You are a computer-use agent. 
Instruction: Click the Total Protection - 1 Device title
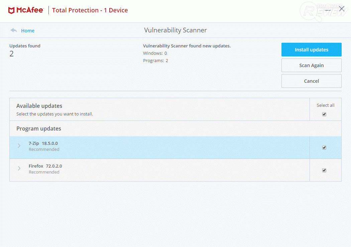click(90, 10)
